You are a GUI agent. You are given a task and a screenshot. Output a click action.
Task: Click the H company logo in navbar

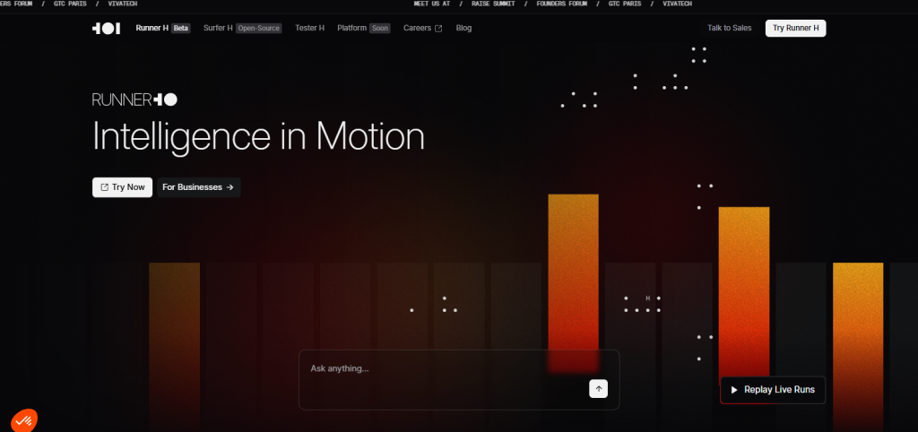[106, 28]
